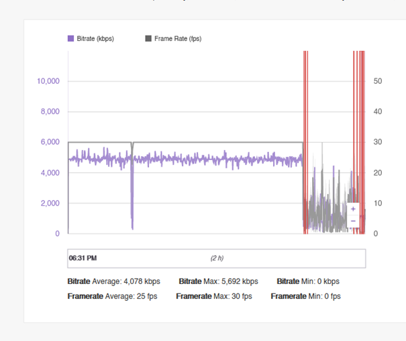The height and width of the screenshot is (341, 406).
Task: Click the Framerate Max 30 fps stat
Action: (x=214, y=296)
